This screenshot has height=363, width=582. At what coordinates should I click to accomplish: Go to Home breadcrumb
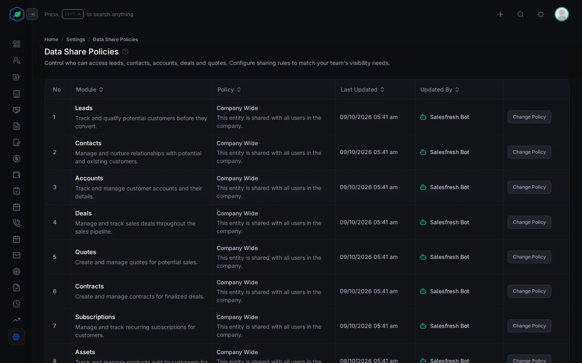click(51, 40)
